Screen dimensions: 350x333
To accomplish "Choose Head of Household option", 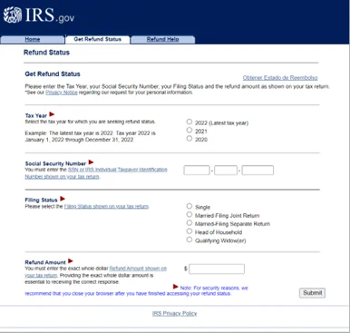I will pos(190,231).
